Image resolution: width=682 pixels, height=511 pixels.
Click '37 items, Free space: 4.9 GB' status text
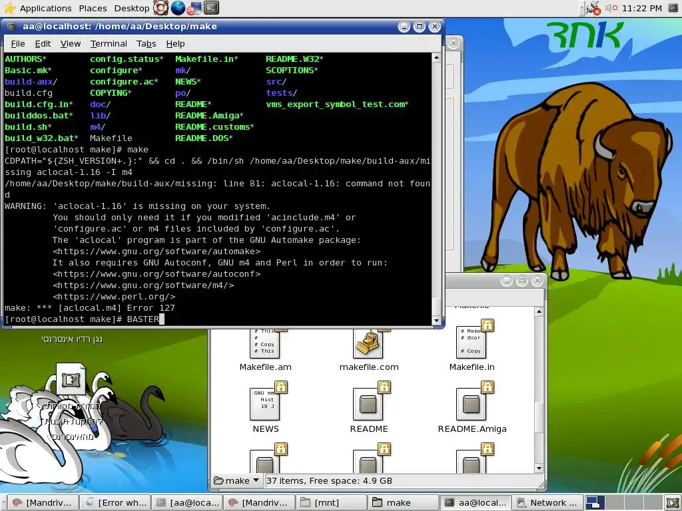[x=329, y=480]
